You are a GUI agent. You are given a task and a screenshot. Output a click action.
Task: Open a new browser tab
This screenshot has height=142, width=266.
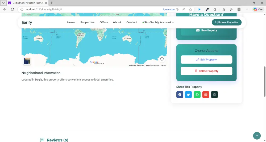[52, 3]
